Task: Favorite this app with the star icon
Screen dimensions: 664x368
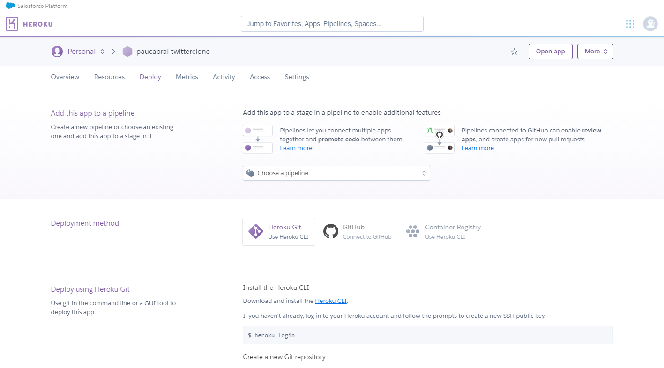Action: point(514,52)
